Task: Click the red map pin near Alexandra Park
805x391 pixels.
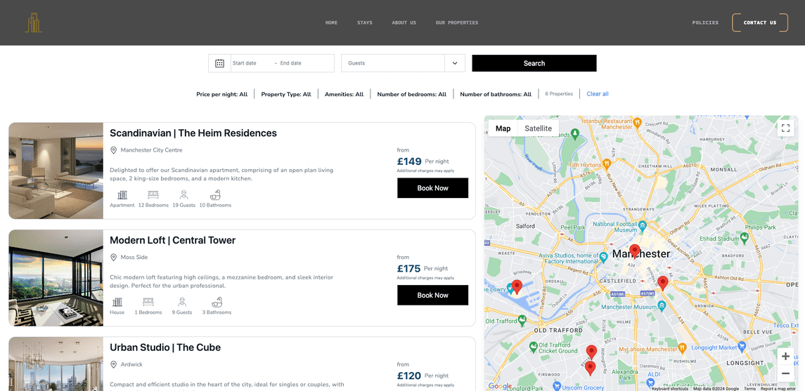Action: (x=591, y=367)
